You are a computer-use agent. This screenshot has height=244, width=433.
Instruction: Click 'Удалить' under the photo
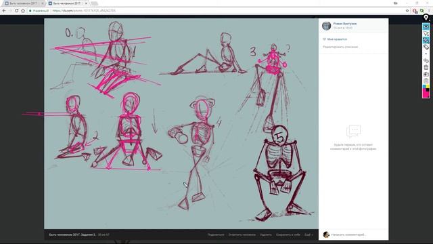coord(266,235)
